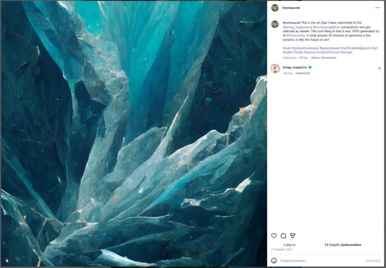
Task: Click the tagged people icon on image
Action: coord(7,260)
